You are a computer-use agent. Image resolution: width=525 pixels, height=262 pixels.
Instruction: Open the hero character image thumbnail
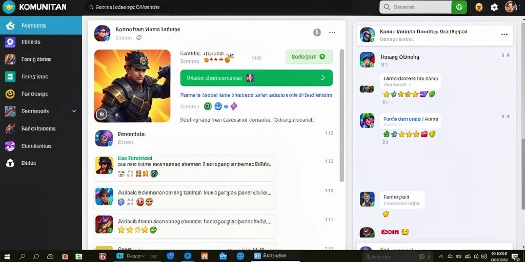tap(132, 86)
